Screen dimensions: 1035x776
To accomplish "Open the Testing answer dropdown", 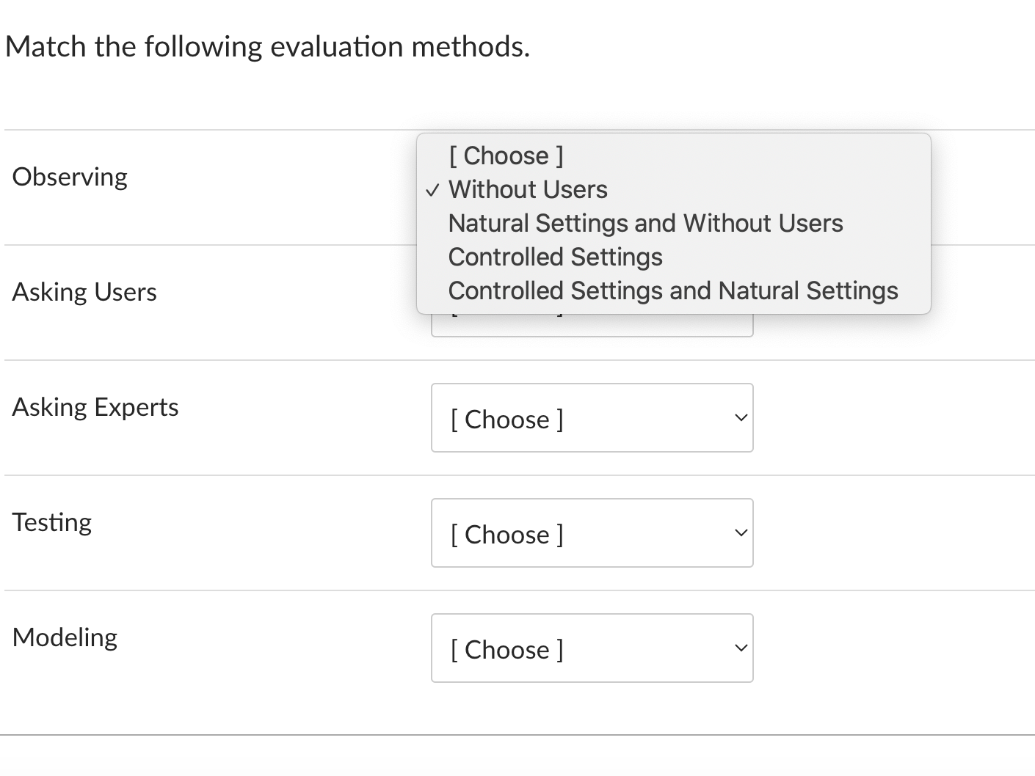I will pyautogui.click(x=592, y=533).
